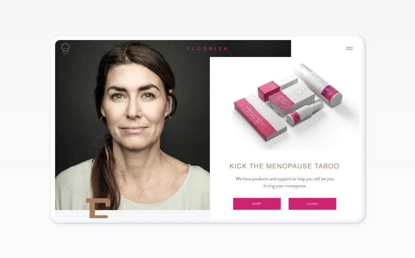415x258 pixels.
Task: Click the faint circle watermark near ponytail
Action: point(100,141)
